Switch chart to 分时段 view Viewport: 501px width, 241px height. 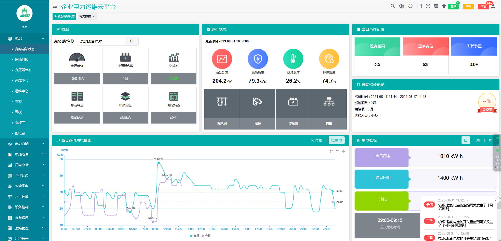(317, 140)
